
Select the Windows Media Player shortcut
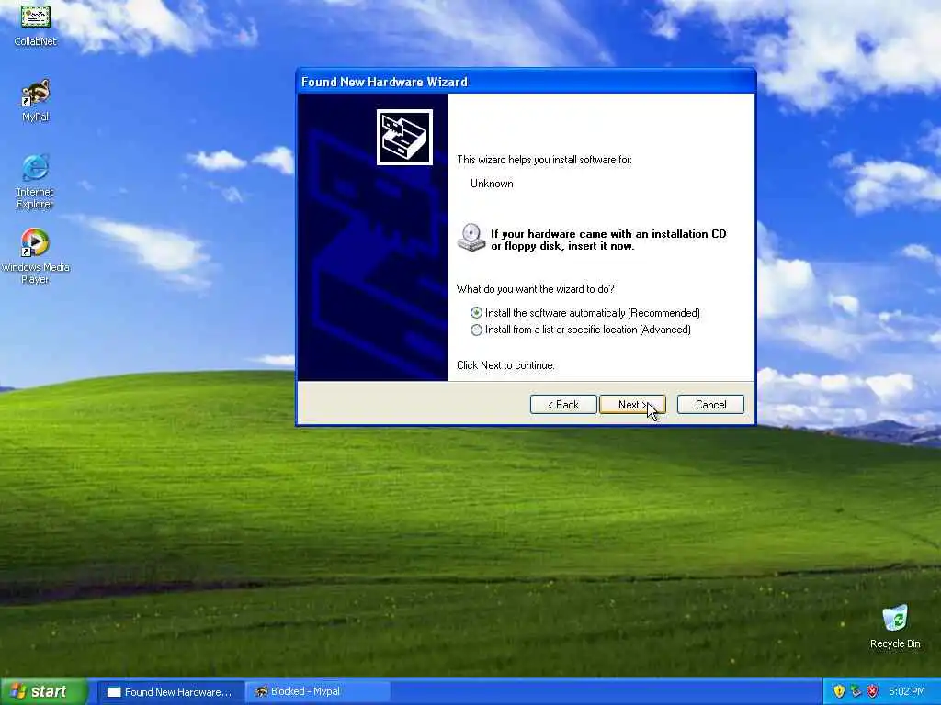click(x=36, y=257)
